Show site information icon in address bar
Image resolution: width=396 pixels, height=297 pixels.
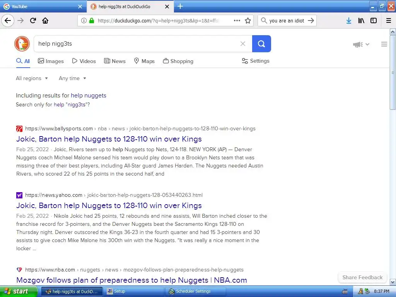click(x=84, y=20)
